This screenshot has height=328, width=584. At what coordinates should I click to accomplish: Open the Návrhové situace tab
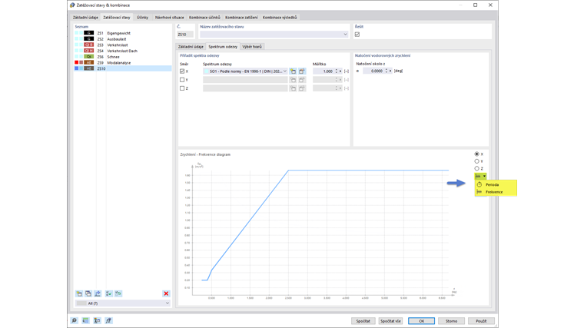tap(170, 18)
